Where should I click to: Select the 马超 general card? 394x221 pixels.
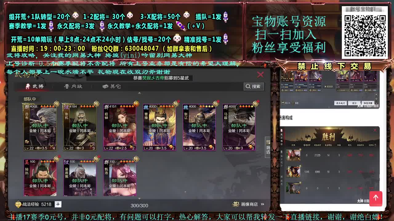[x=239, y=127]
